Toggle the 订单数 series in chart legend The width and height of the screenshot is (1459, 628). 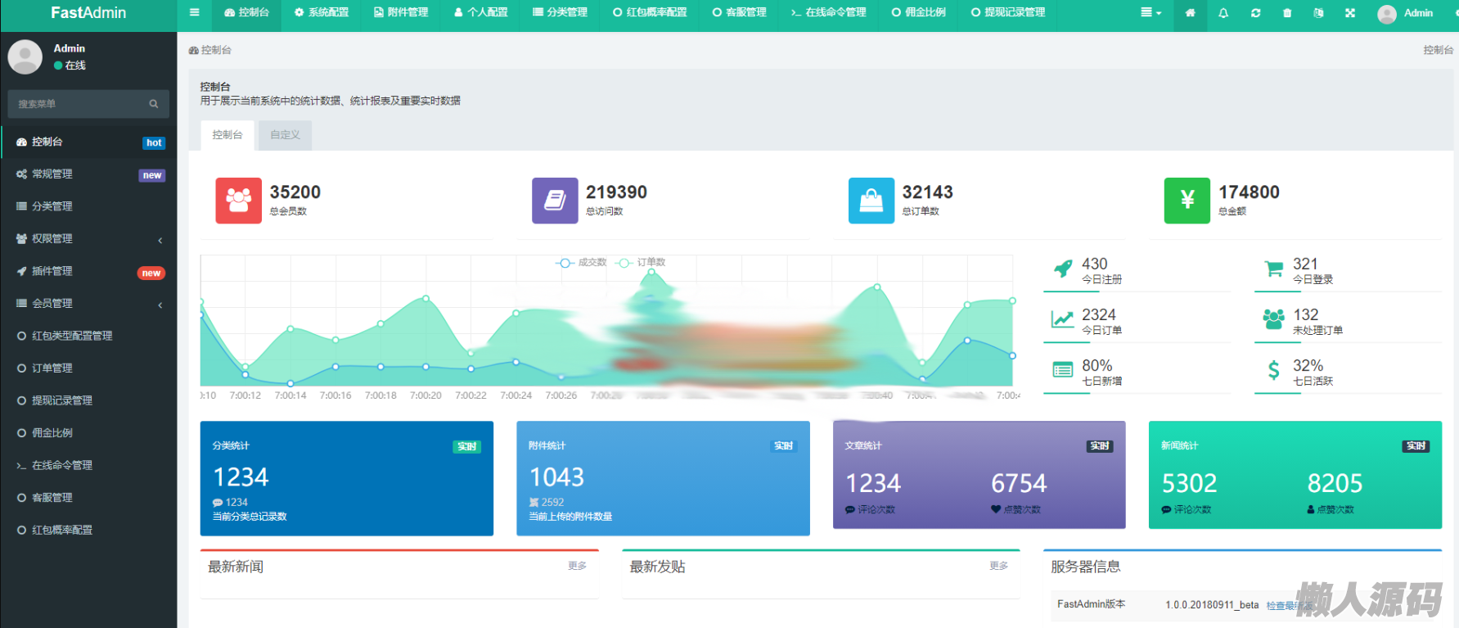coord(642,263)
